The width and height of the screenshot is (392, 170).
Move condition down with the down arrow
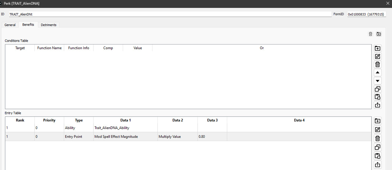pos(378,81)
